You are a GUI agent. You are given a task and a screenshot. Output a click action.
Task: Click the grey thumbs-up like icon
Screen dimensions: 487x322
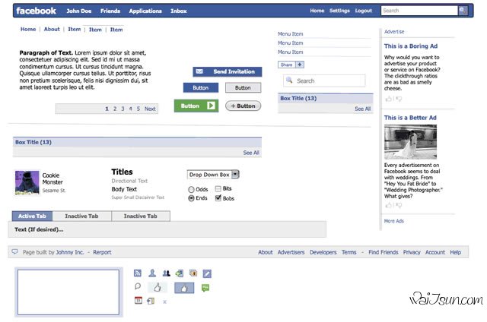coord(158,288)
